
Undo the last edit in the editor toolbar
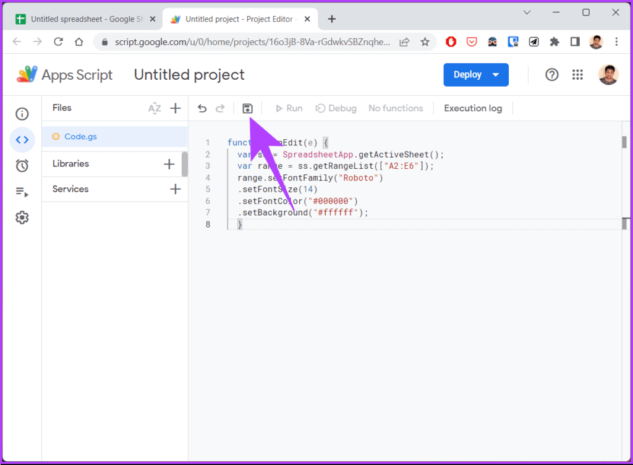(202, 108)
